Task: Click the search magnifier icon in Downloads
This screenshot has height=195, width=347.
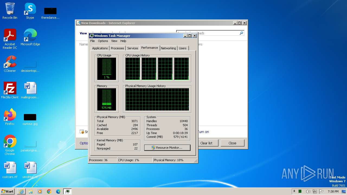Action: tap(241, 33)
